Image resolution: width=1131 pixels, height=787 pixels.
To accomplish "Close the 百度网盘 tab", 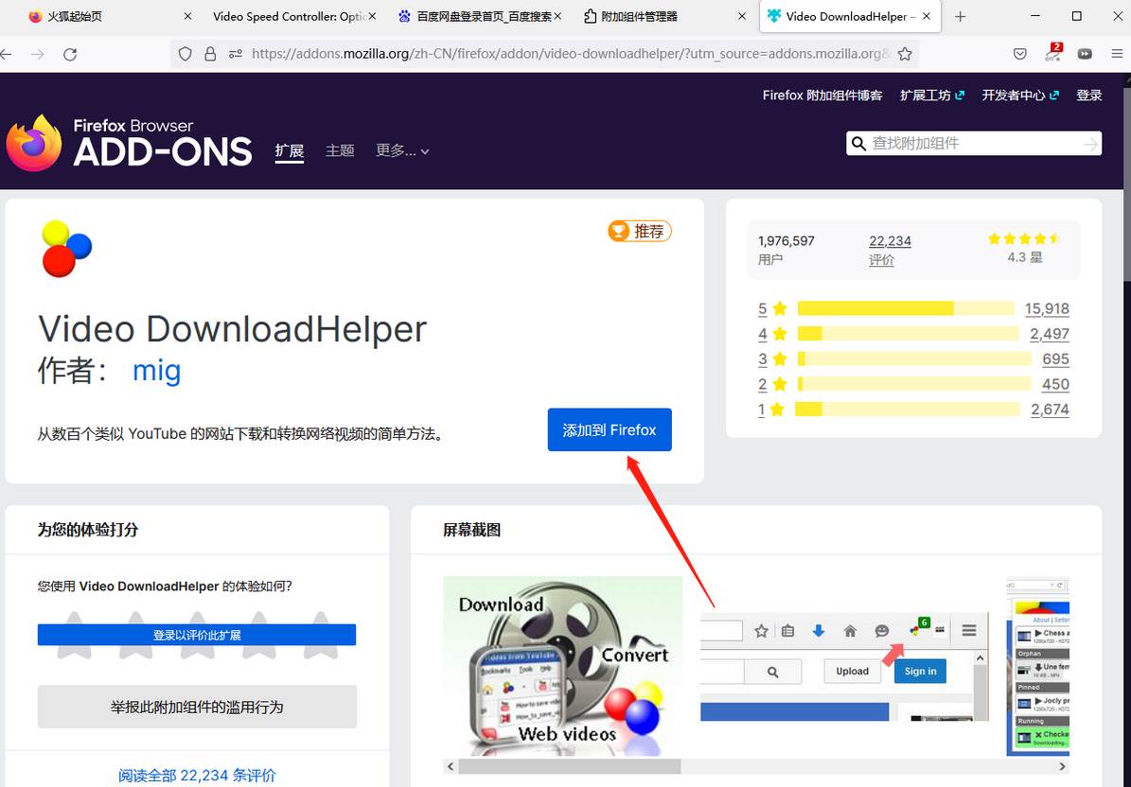I will coord(557,16).
